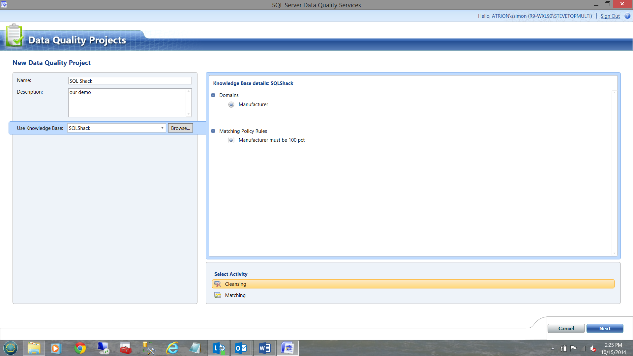633x356 pixels.
Task: Open File Explorer from the taskbar
Action: [34, 348]
